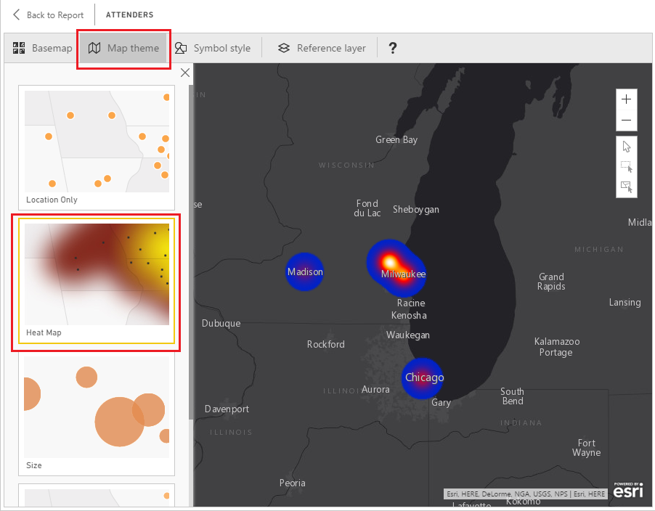655x511 pixels.
Task: Click the Fond du Lac map label
Action: tap(367, 208)
